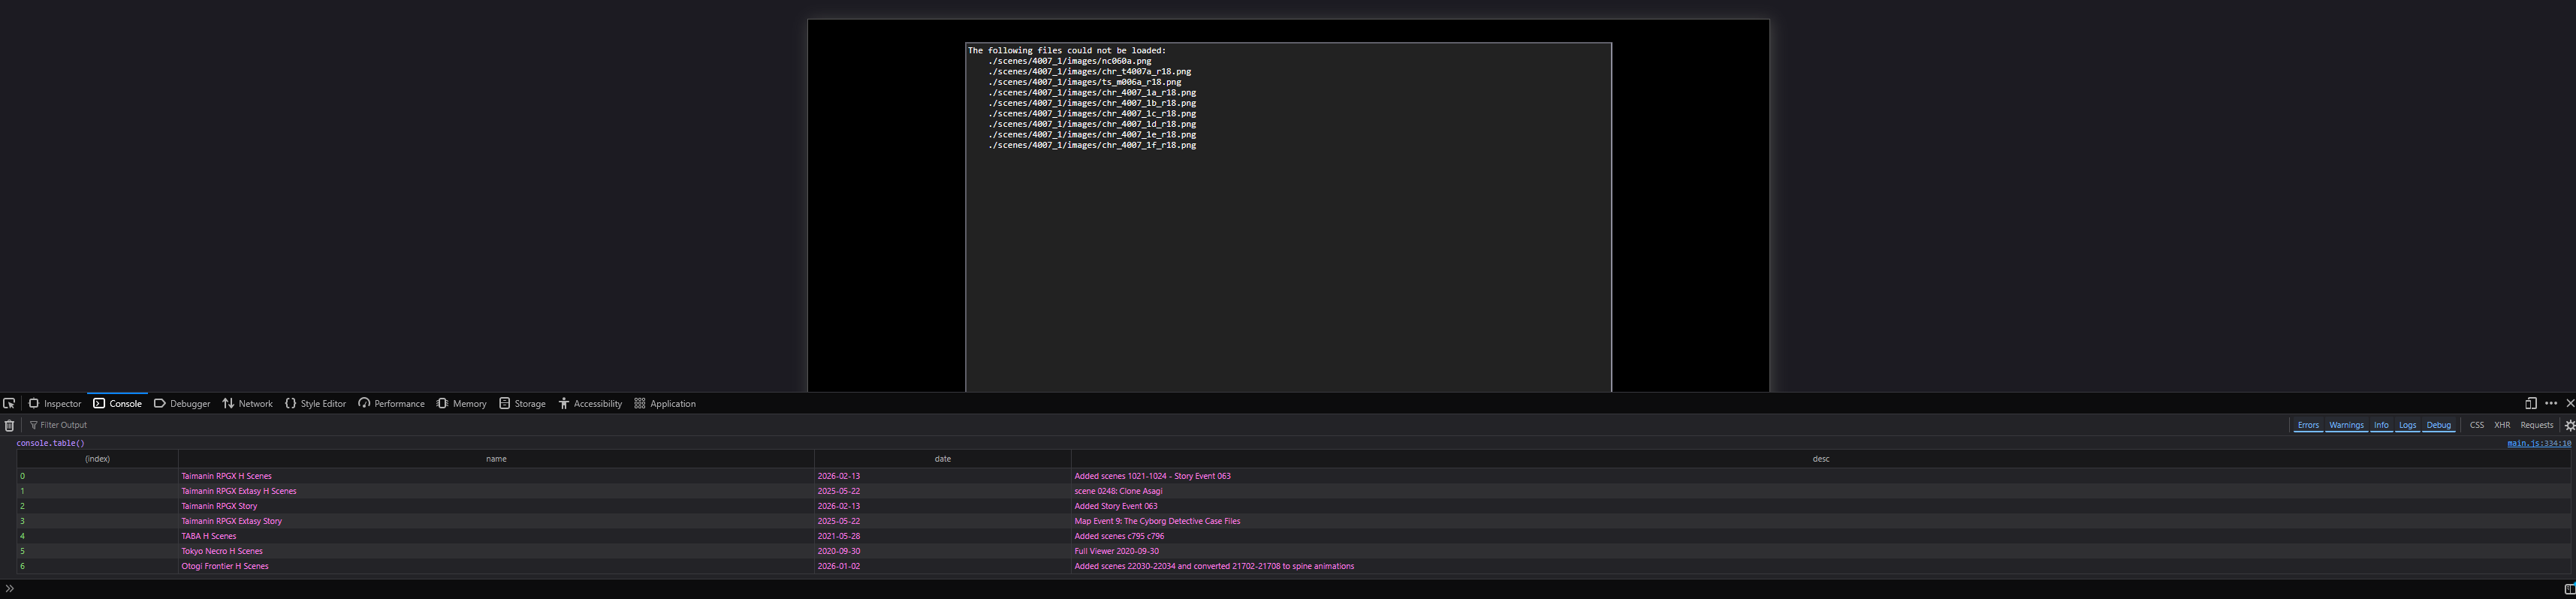2576x599 pixels.
Task: Switch to the Inspector tab
Action: [x=55, y=404]
